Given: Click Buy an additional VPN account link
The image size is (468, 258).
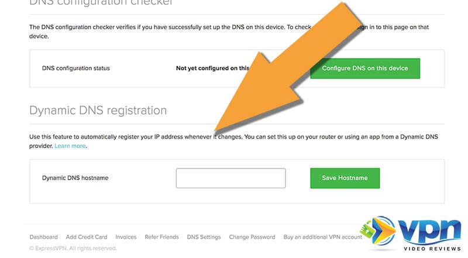Looking at the screenshot, I should coord(323,237).
